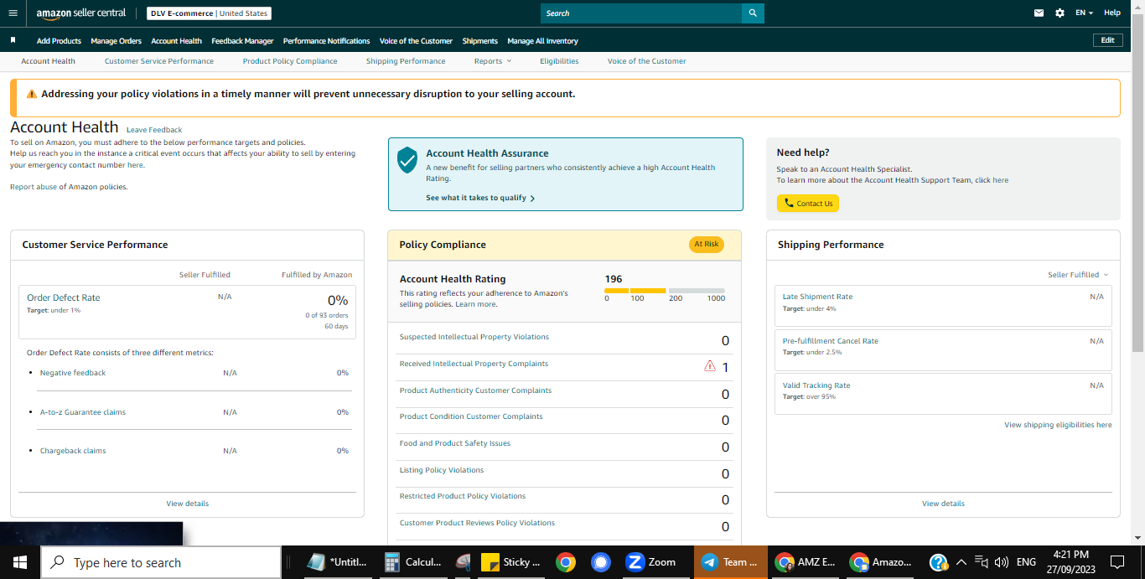The height and width of the screenshot is (579, 1145).
Task: Click the policy violation alert warning icon
Action: pyautogui.click(x=32, y=94)
